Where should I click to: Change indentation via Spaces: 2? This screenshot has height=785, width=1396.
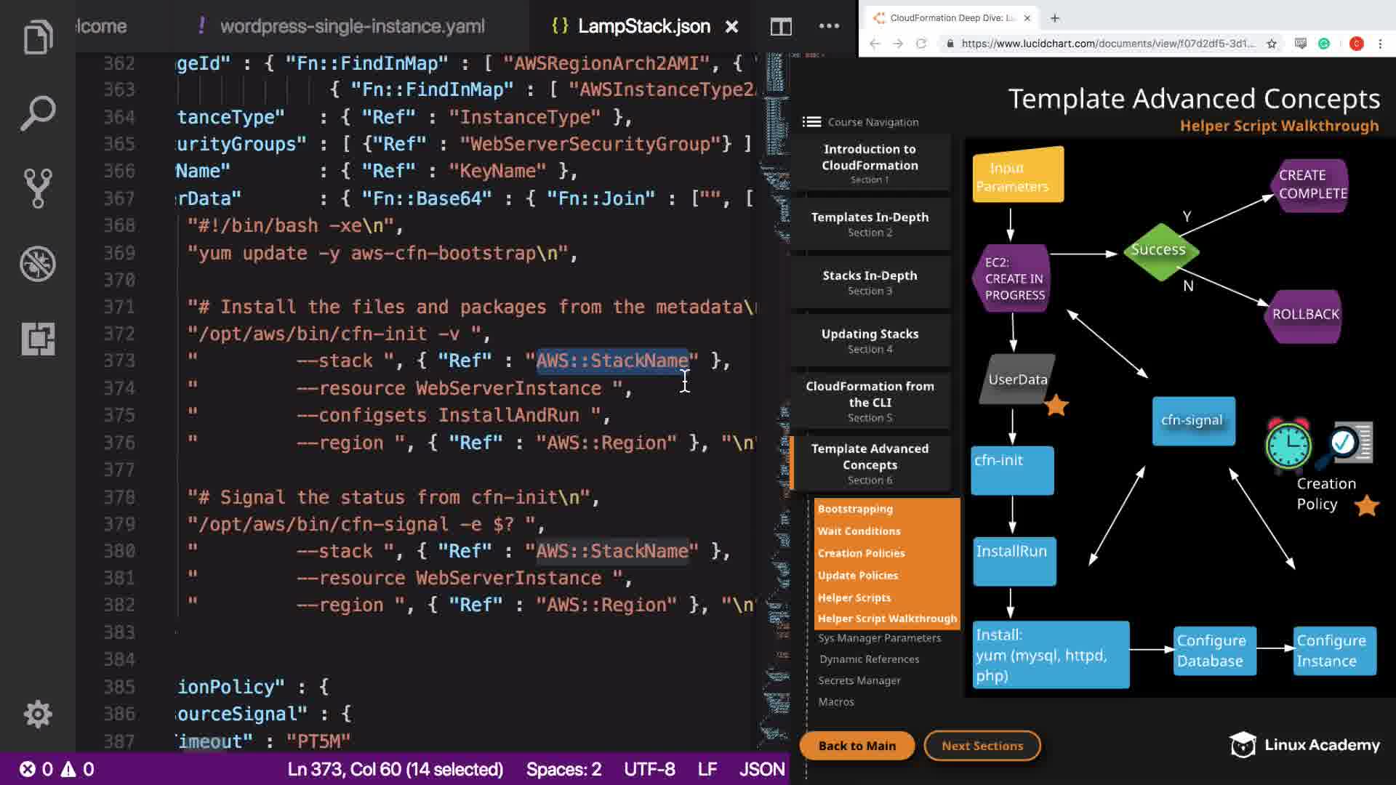(x=563, y=769)
